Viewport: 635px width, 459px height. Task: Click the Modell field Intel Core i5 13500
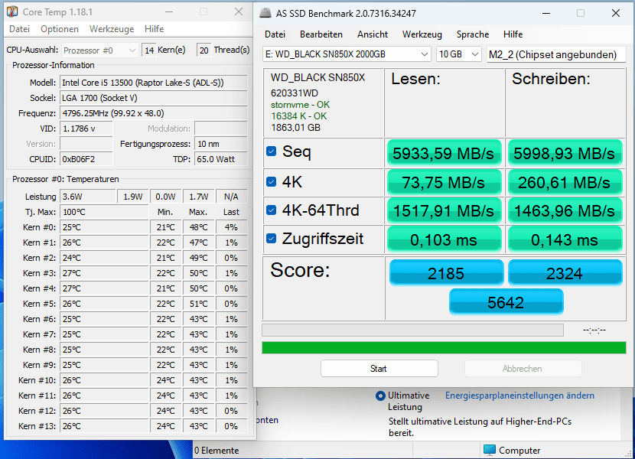154,83
